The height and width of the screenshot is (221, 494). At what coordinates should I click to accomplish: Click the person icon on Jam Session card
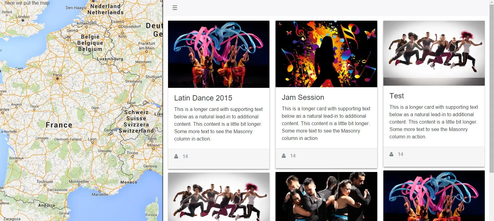coord(284,156)
